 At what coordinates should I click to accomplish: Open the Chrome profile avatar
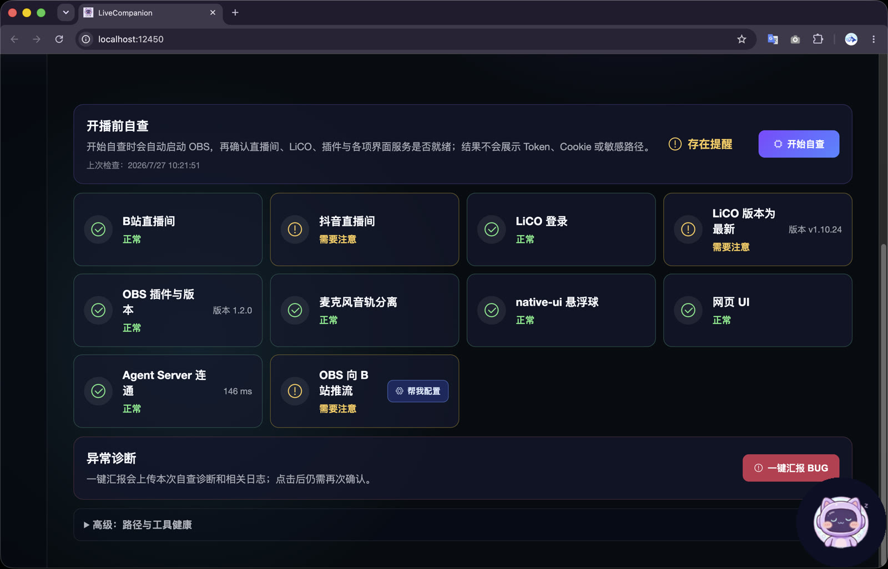coord(851,39)
